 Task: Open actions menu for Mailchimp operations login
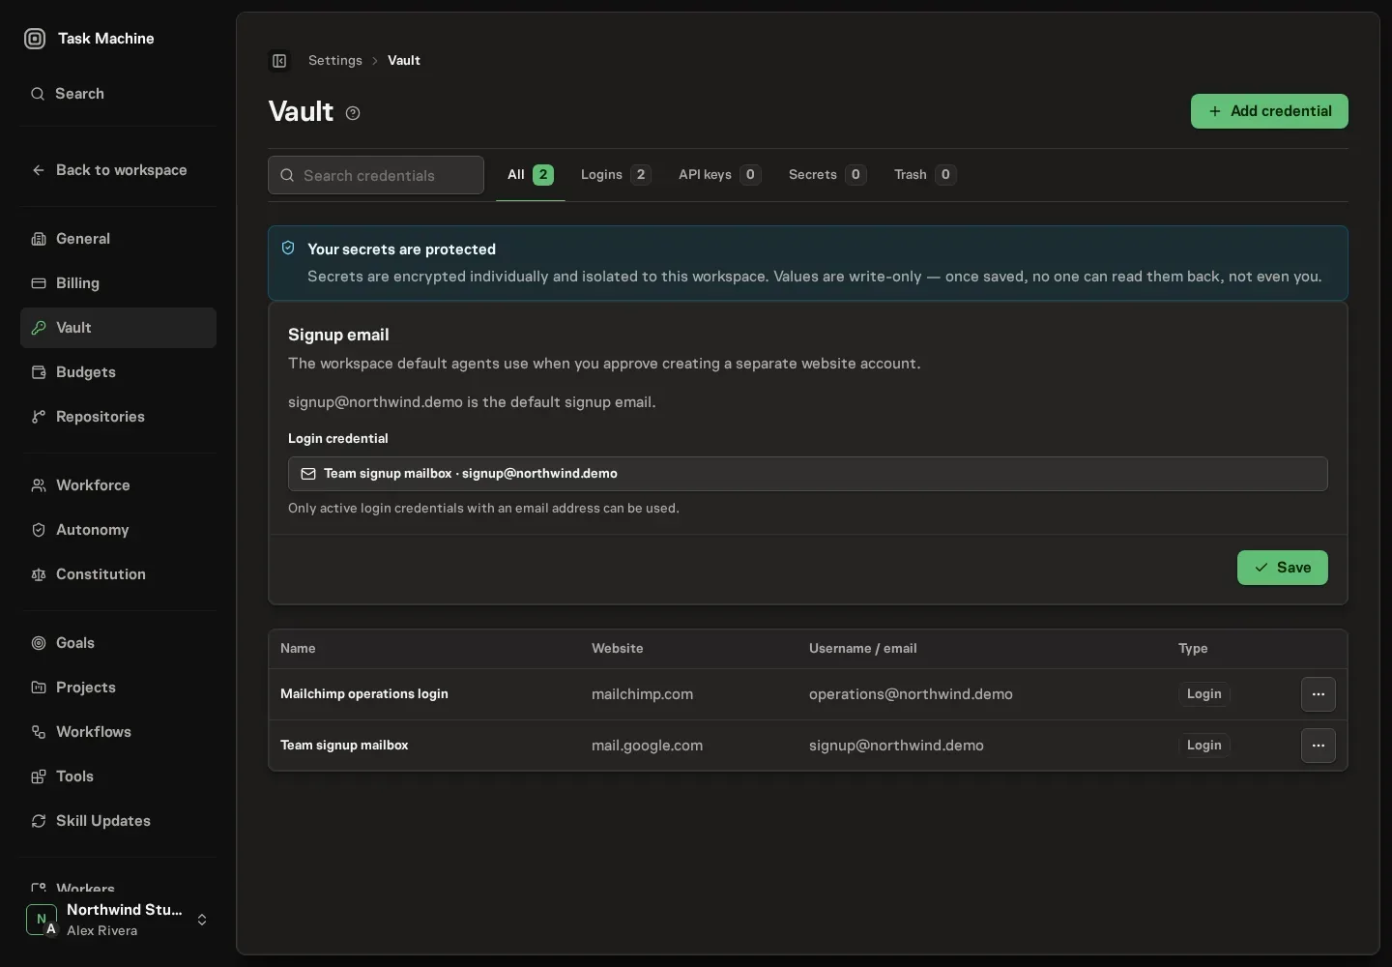[x=1319, y=694]
